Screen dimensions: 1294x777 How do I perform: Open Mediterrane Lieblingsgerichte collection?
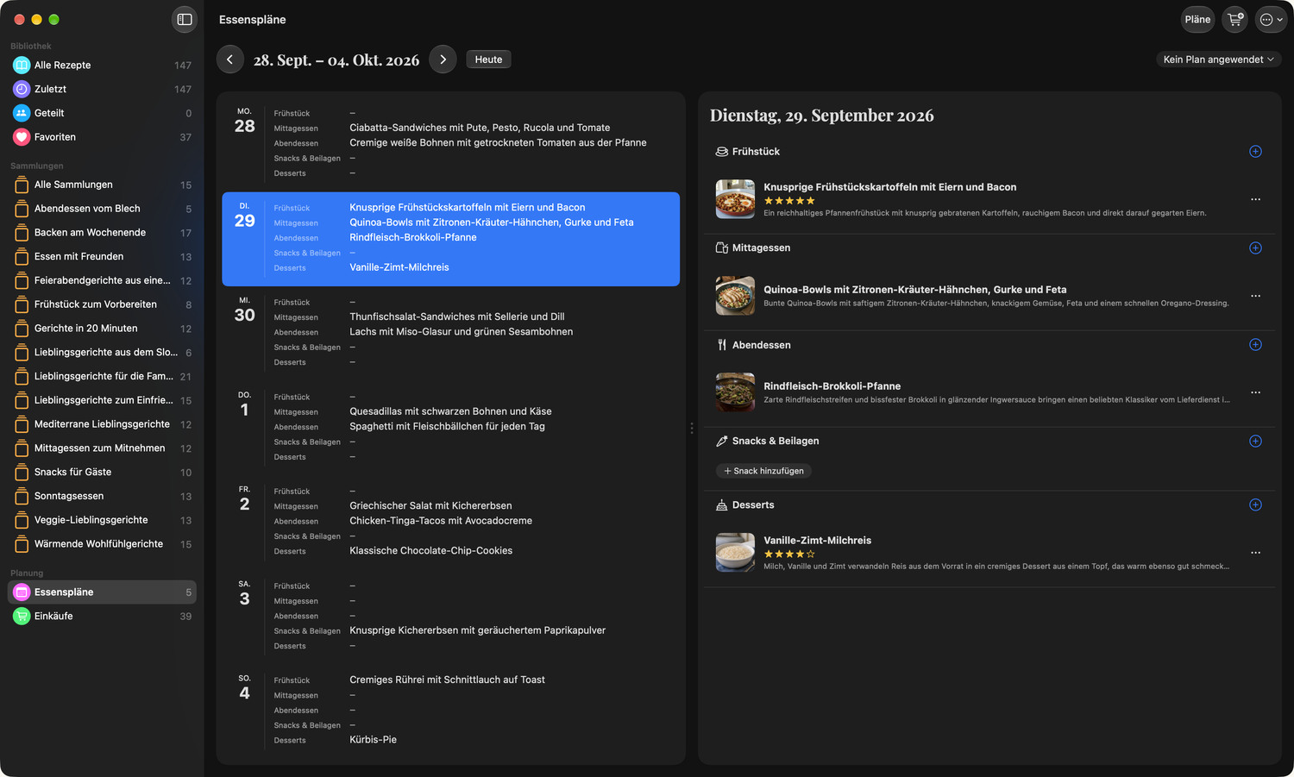(102, 424)
